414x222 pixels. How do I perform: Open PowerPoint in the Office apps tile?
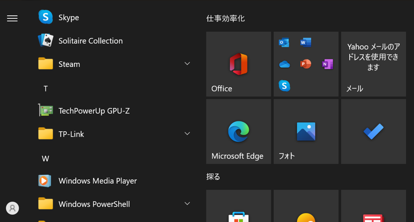(306, 64)
